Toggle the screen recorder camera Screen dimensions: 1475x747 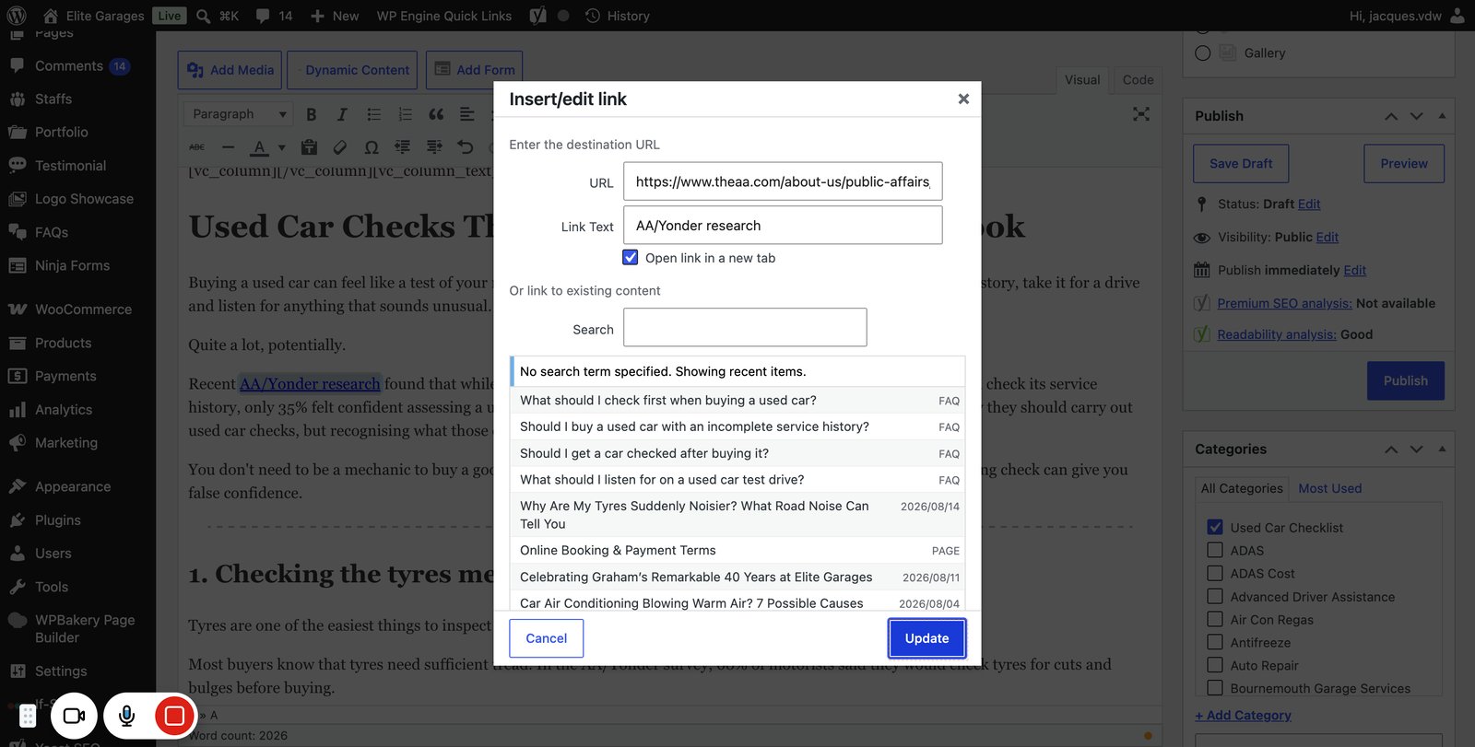[x=74, y=716]
